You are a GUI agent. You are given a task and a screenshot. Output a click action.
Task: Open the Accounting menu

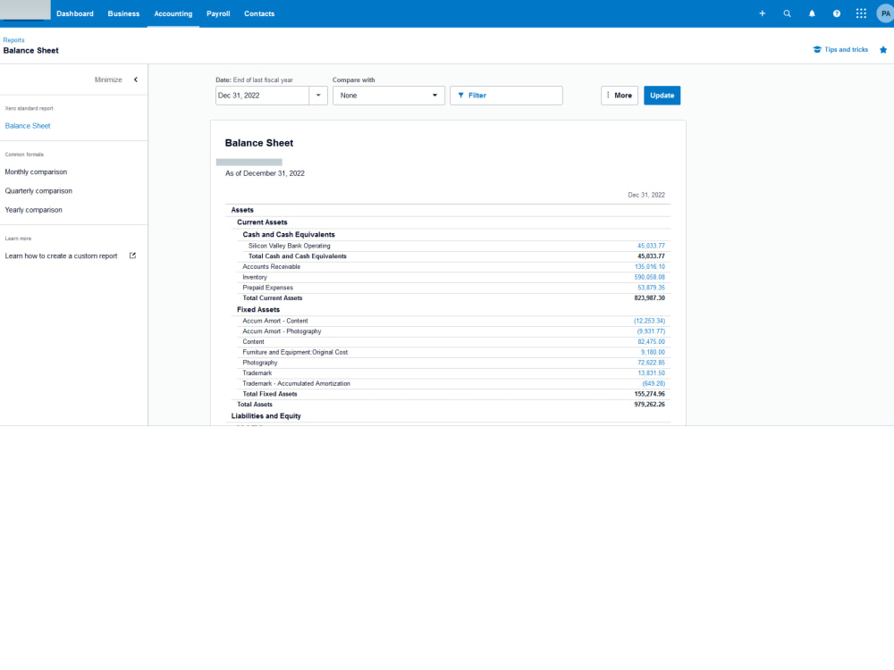click(173, 13)
